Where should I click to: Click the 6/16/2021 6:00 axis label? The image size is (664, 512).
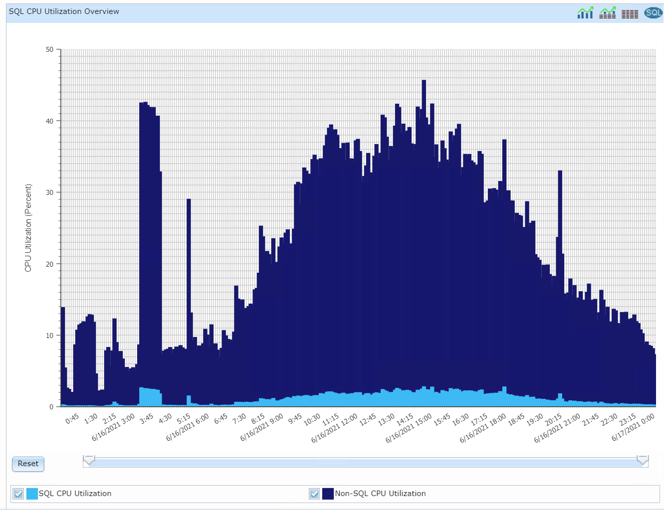coord(188,427)
